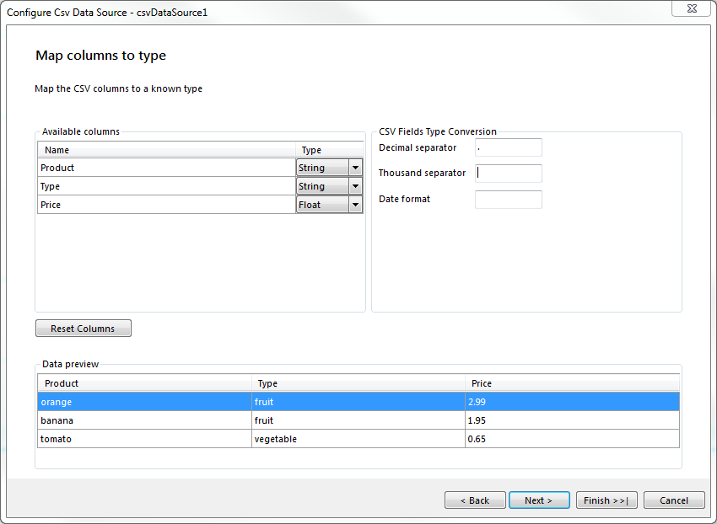Open the type dropdown for the Product column

tap(356, 167)
